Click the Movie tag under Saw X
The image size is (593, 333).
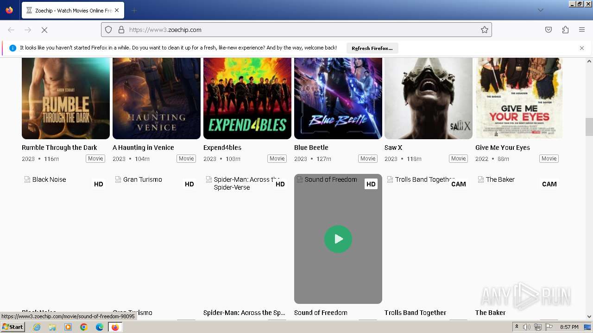tap(459, 159)
